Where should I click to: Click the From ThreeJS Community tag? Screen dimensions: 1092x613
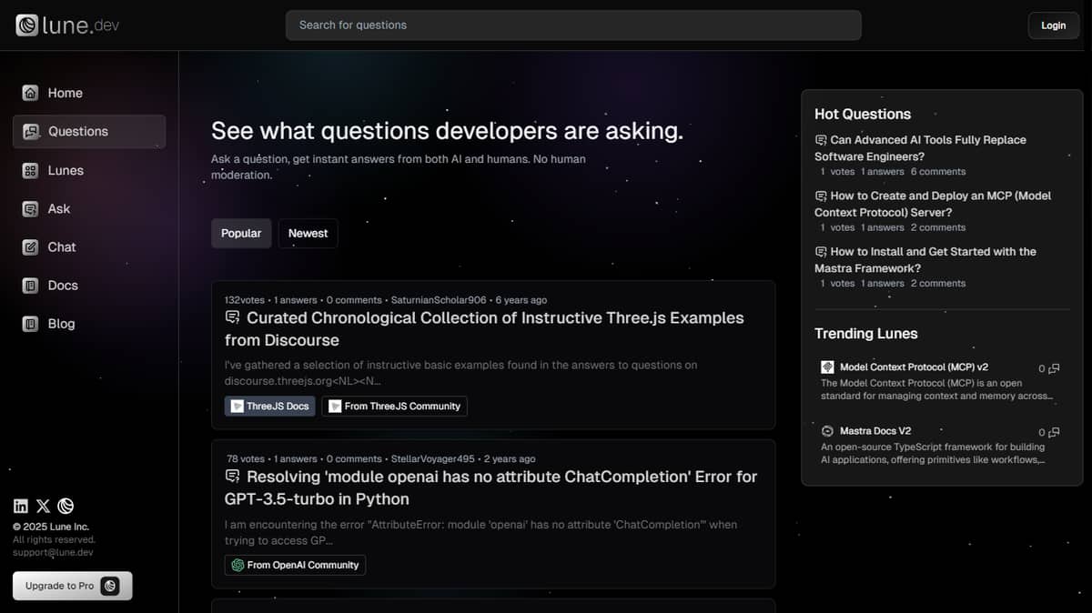pos(394,406)
